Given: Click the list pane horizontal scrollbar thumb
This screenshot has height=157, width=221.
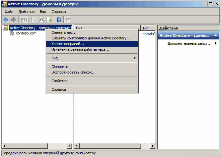Looking at the screenshot, I should coord(110,146).
